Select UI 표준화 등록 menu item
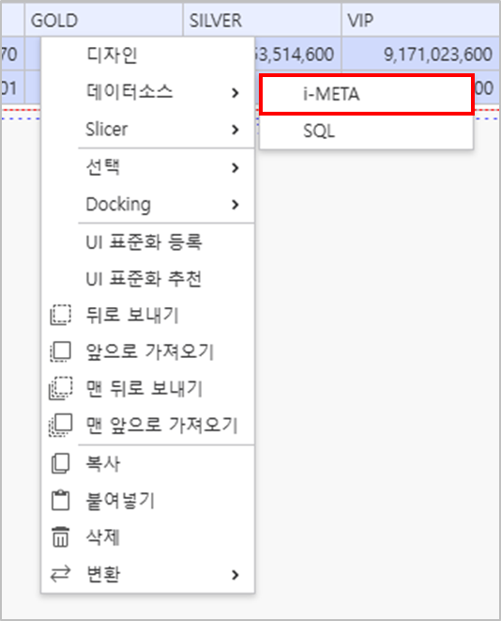Image resolution: width=501 pixels, height=621 pixels. click(147, 242)
